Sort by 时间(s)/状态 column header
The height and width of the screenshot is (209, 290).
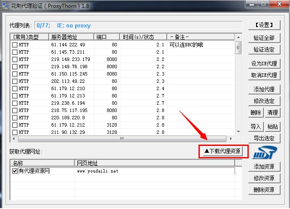(x=143, y=37)
